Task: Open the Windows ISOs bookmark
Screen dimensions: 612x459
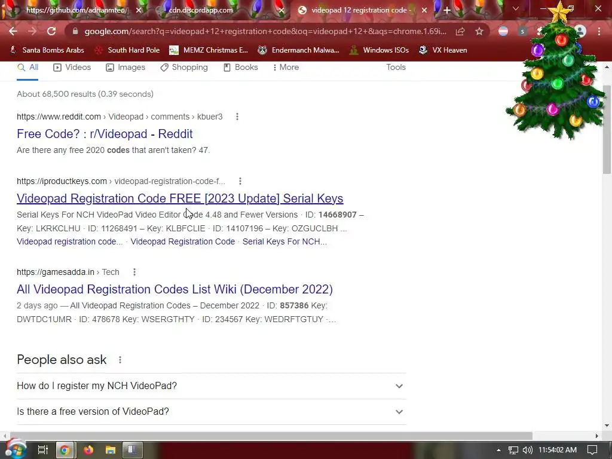Action: tap(379, 50)
